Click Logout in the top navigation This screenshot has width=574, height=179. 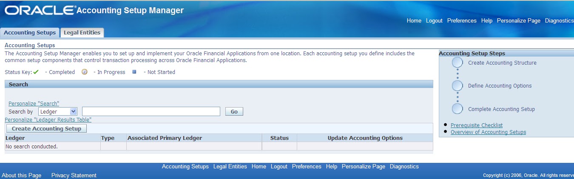coord(434,20)
